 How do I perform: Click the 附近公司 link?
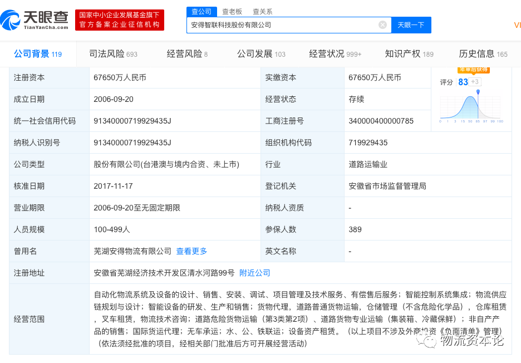(x=255, y=273)
